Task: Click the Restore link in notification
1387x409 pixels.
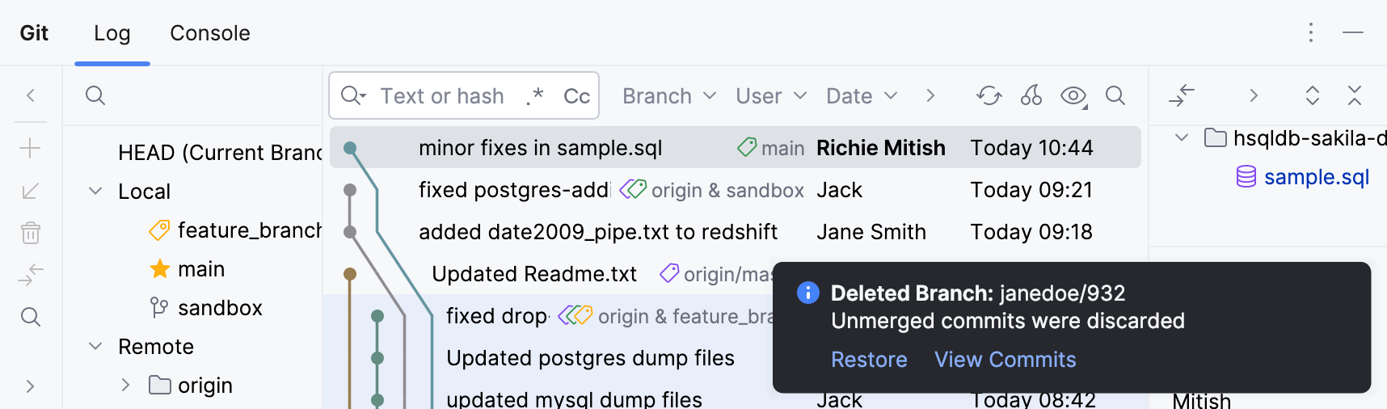Action: pyautogui.click(x=869, y=360)
